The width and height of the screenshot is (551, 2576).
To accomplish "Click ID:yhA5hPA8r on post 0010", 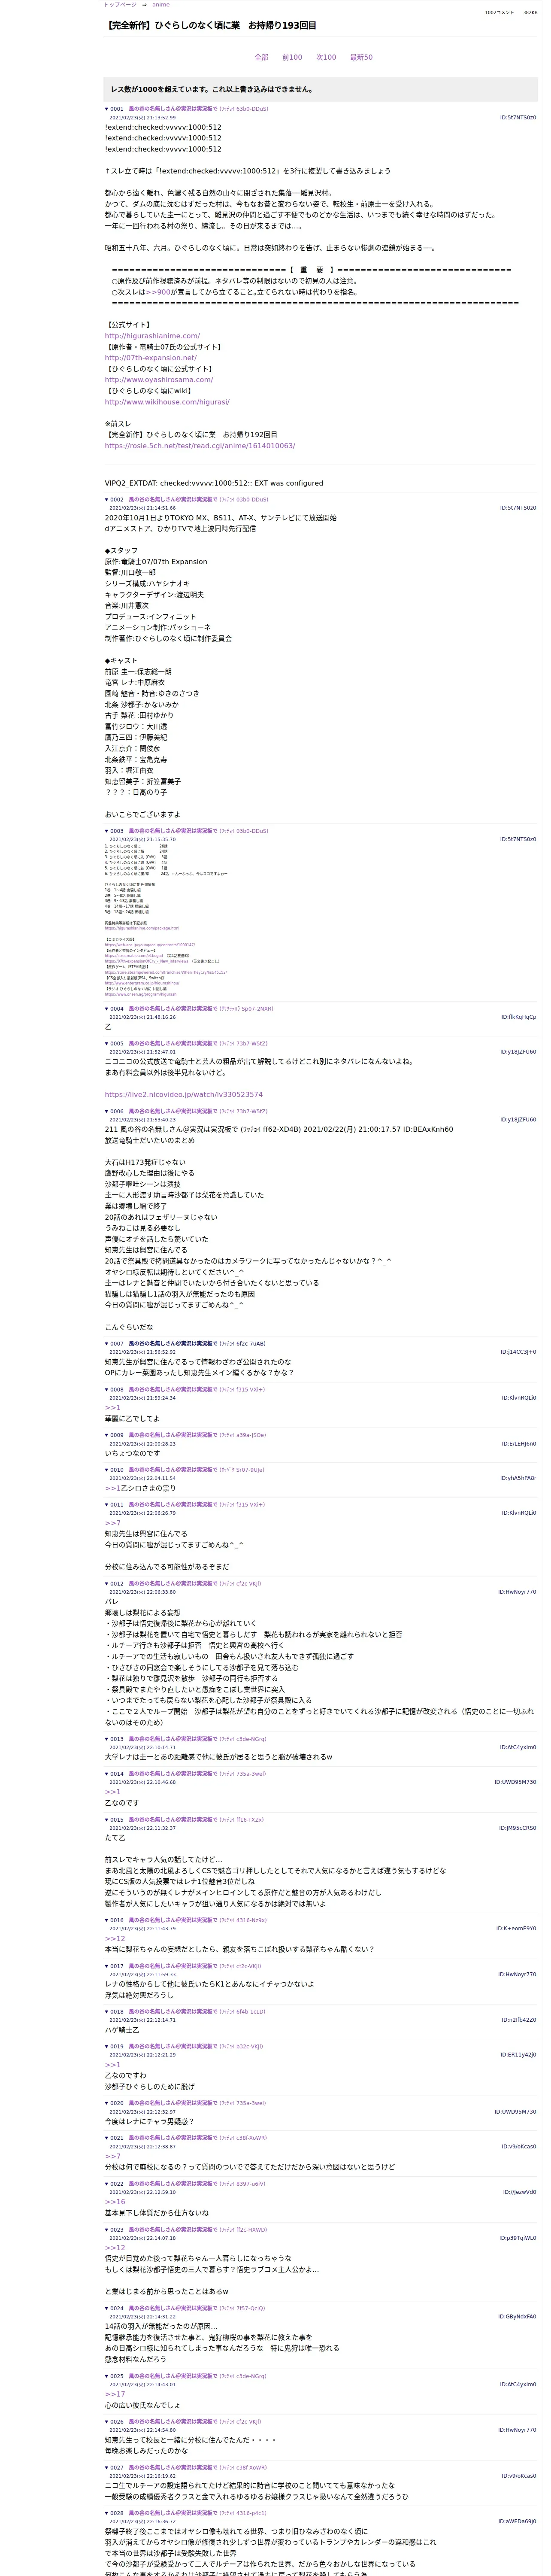I will coord(519,1478).
